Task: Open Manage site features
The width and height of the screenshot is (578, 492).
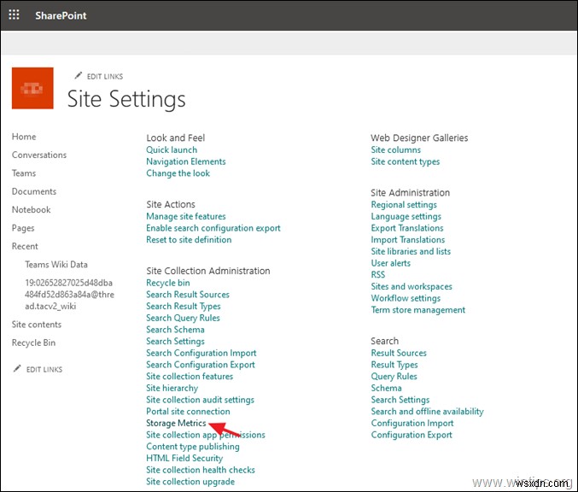Action: click(186, 216)
